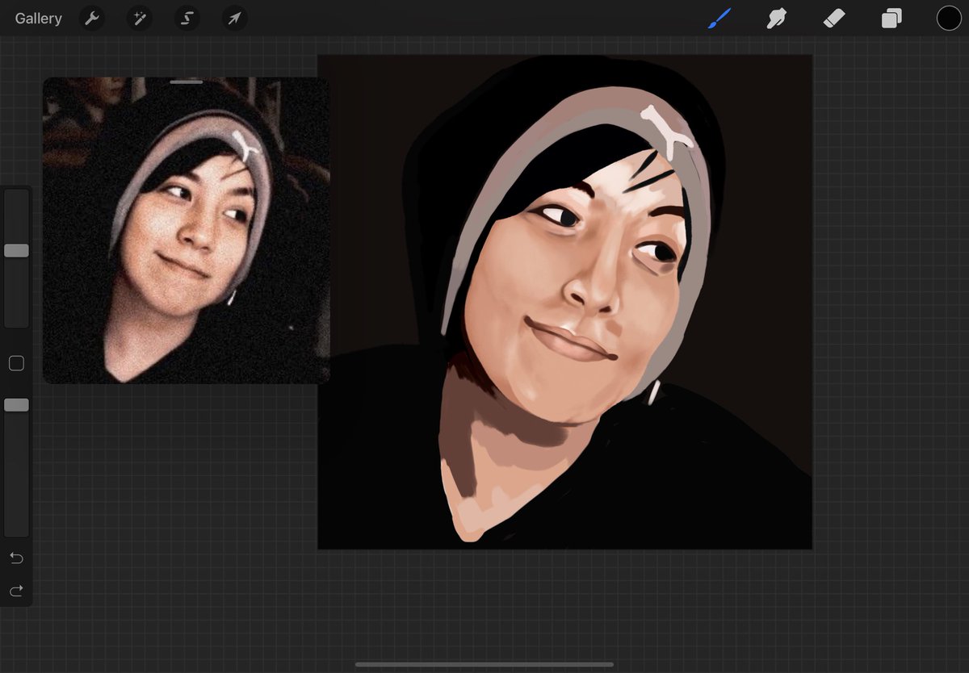
Task: Select the Selection S tool
Action: pos(187,18)
